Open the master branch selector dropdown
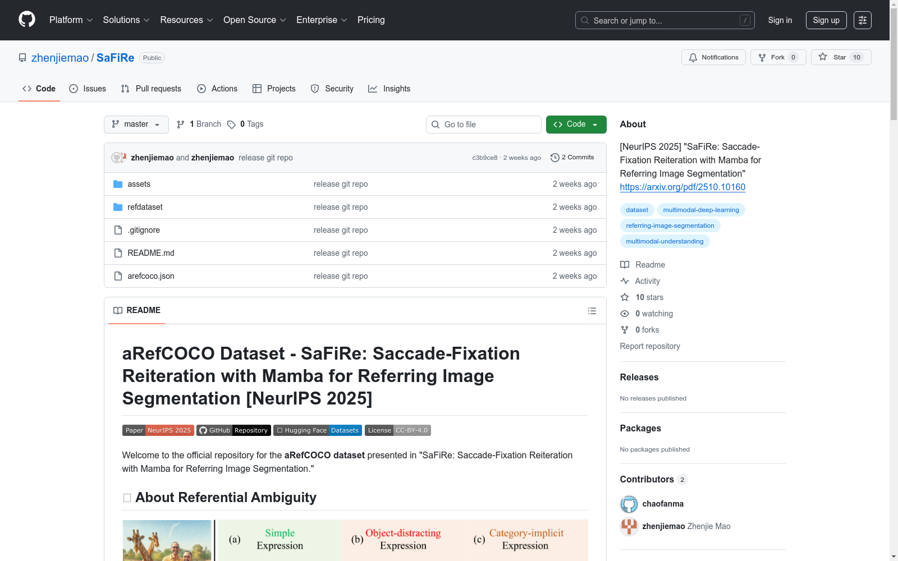The height and width of the screenshot is (561, 898). (136, 125)
